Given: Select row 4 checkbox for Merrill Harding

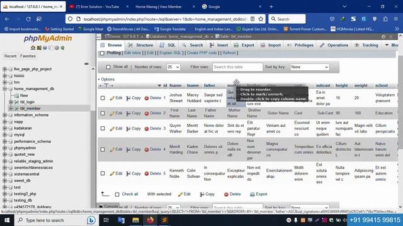Looking at the screenshot, I should click(x=103, y=149).
